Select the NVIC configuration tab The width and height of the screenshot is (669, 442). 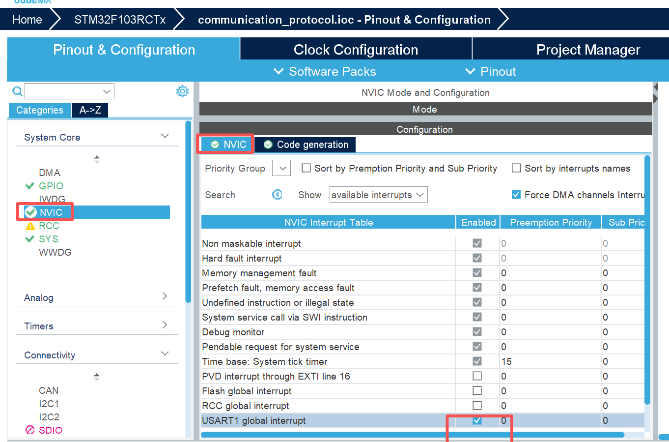click(226, 145)
